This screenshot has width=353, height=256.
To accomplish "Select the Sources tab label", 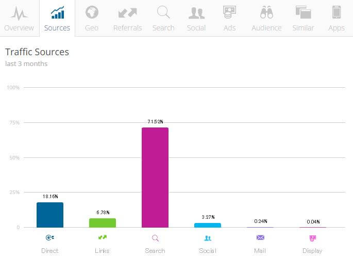I will [x=57, y=28].
